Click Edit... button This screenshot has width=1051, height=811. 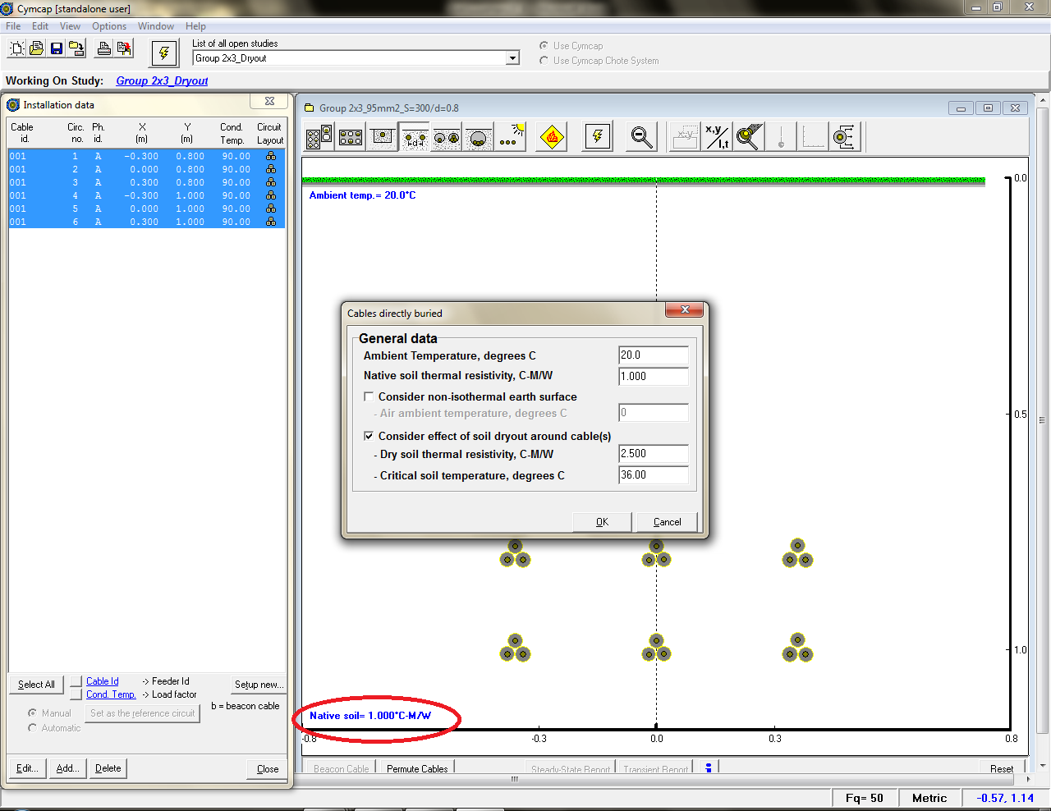click(x=27, y=768)
